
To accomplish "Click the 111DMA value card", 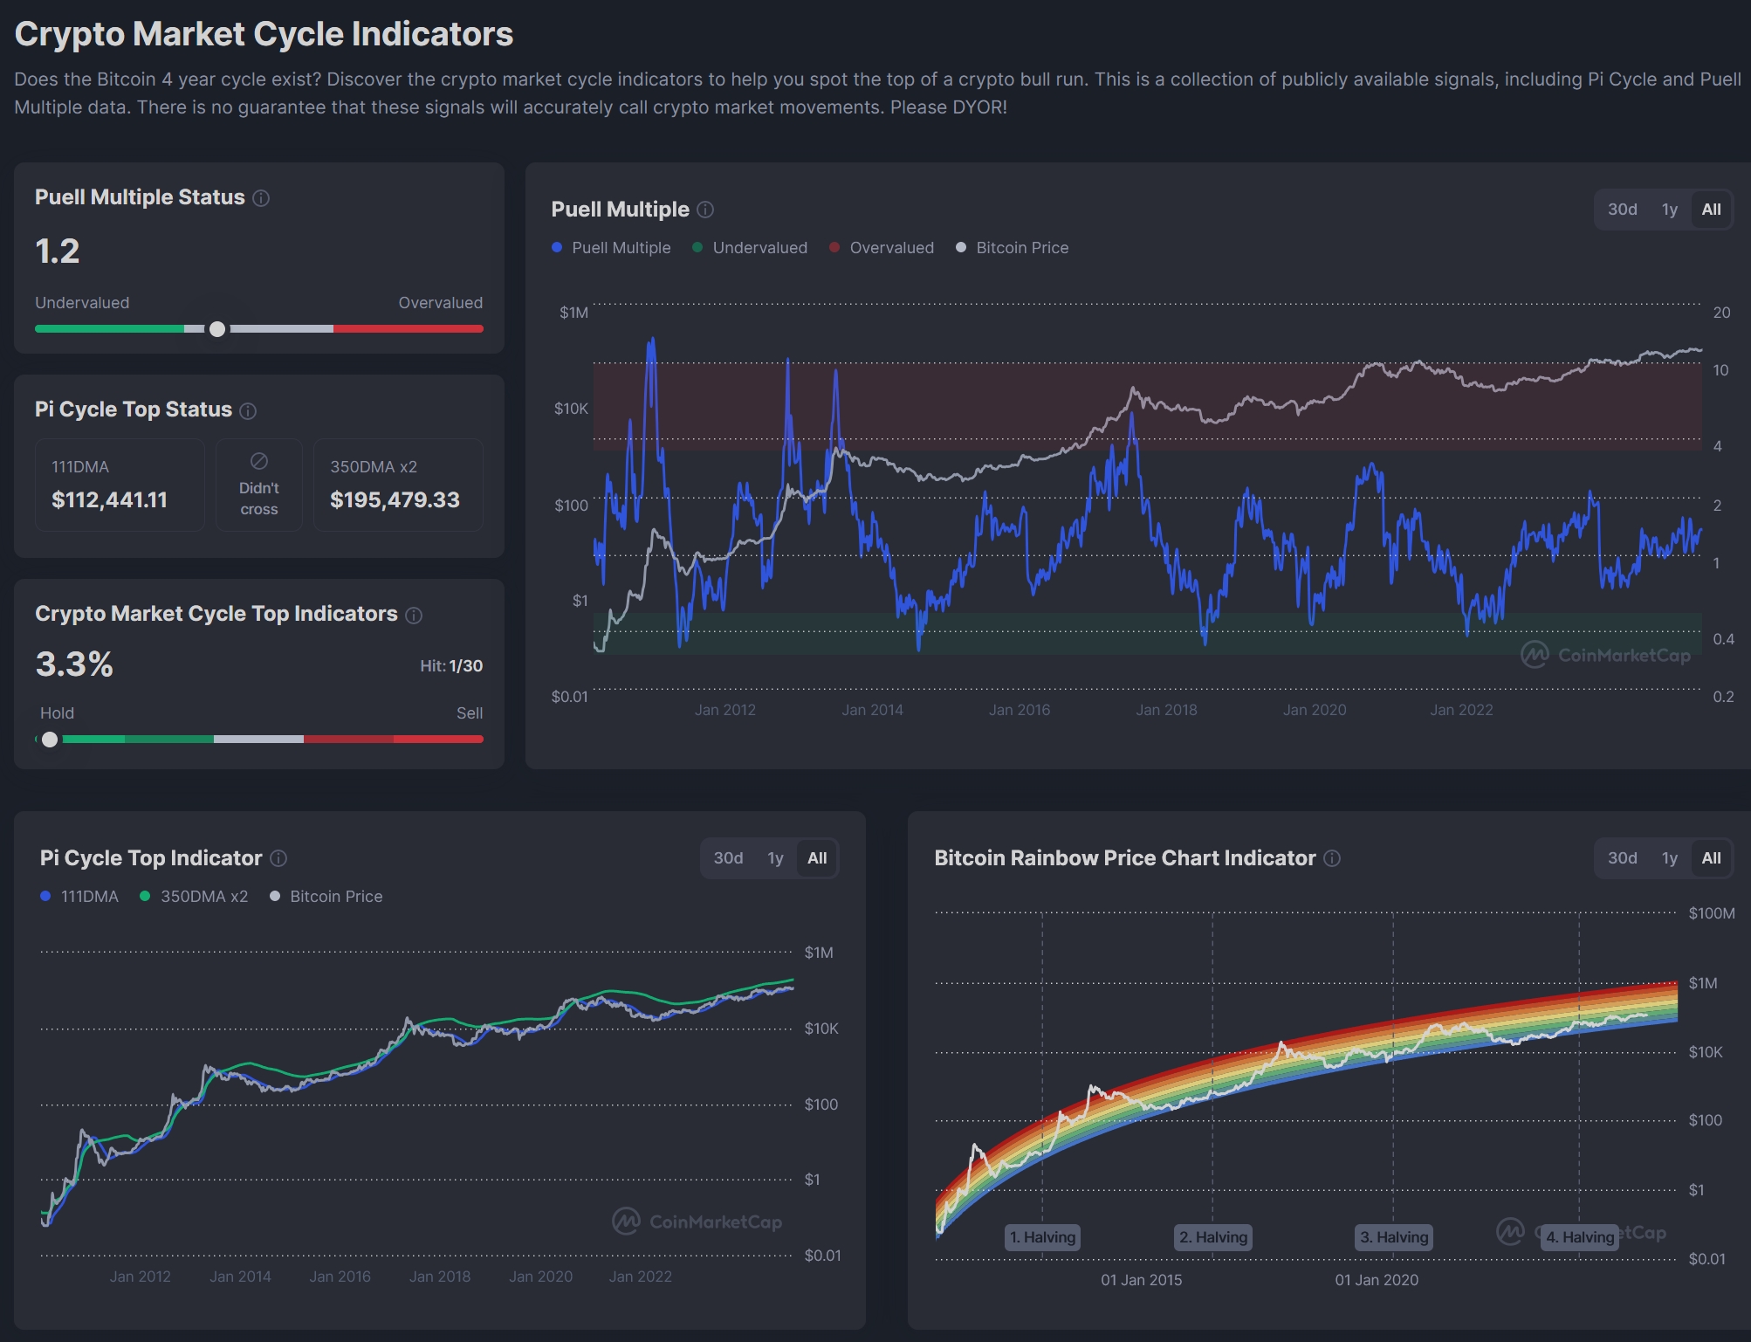I will point(120,485).
